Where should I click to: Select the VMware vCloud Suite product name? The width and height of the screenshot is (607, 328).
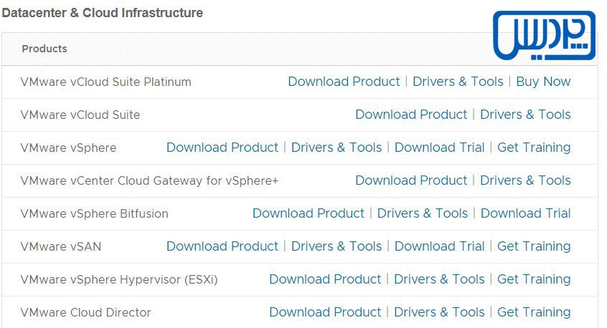click(x=80, y=115)
